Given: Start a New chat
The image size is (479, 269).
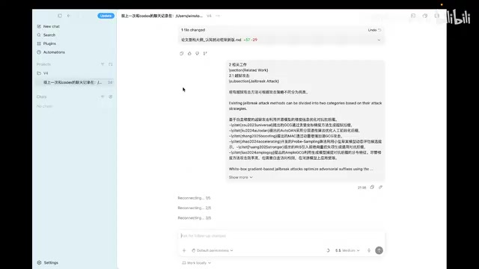Looking at the screenshot, I should point(52,27).
